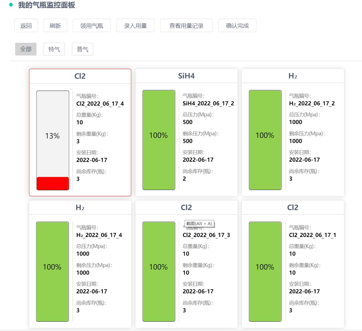Click the 截图(Alt + A) tooltip label
The image size is (362, 331).
[199, 223]
